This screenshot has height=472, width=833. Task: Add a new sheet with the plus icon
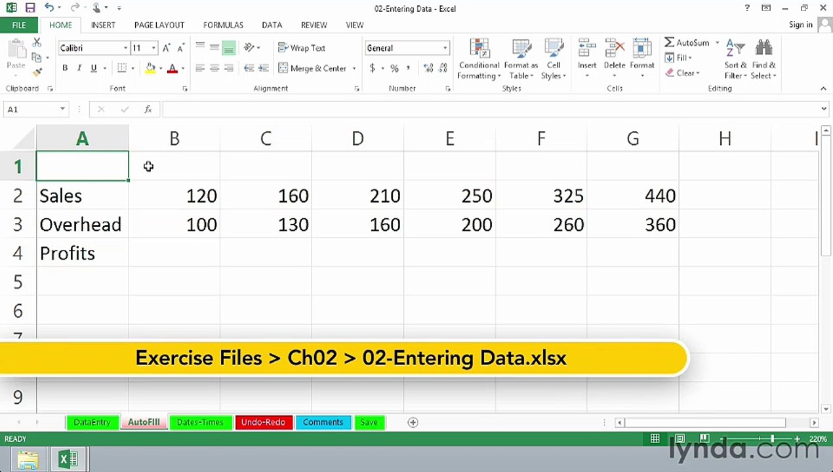pos(413,422)
